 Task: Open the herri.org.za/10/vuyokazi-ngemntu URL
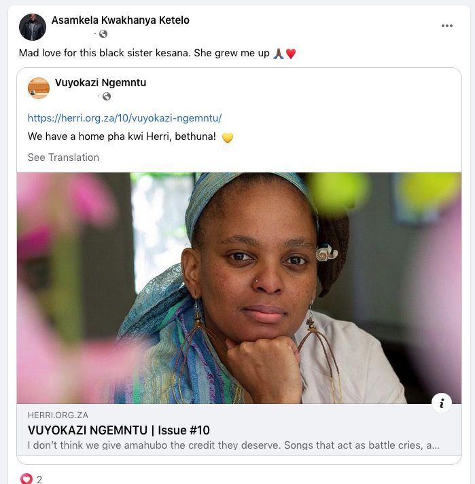click(124, 117)
